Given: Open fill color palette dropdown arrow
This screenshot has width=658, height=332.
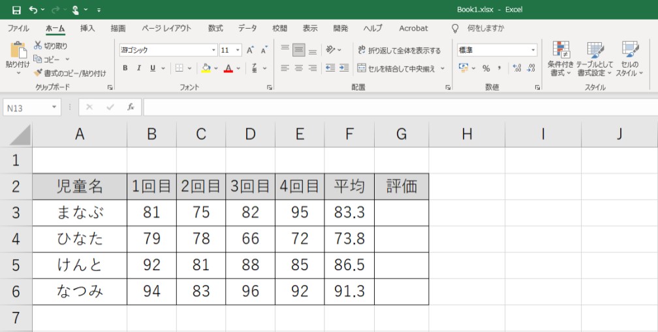Looking at the screenshot, I should point(216,68).
